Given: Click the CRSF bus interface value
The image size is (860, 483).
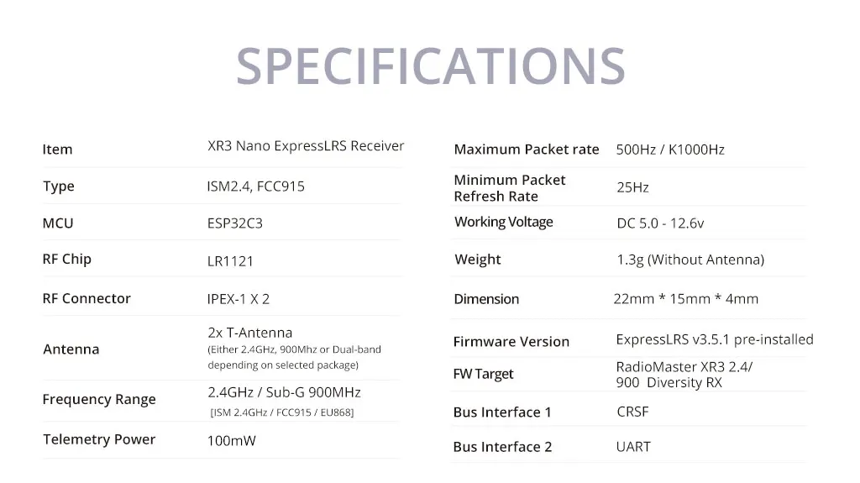Looking at the screenshot, I should coord(633,412).
